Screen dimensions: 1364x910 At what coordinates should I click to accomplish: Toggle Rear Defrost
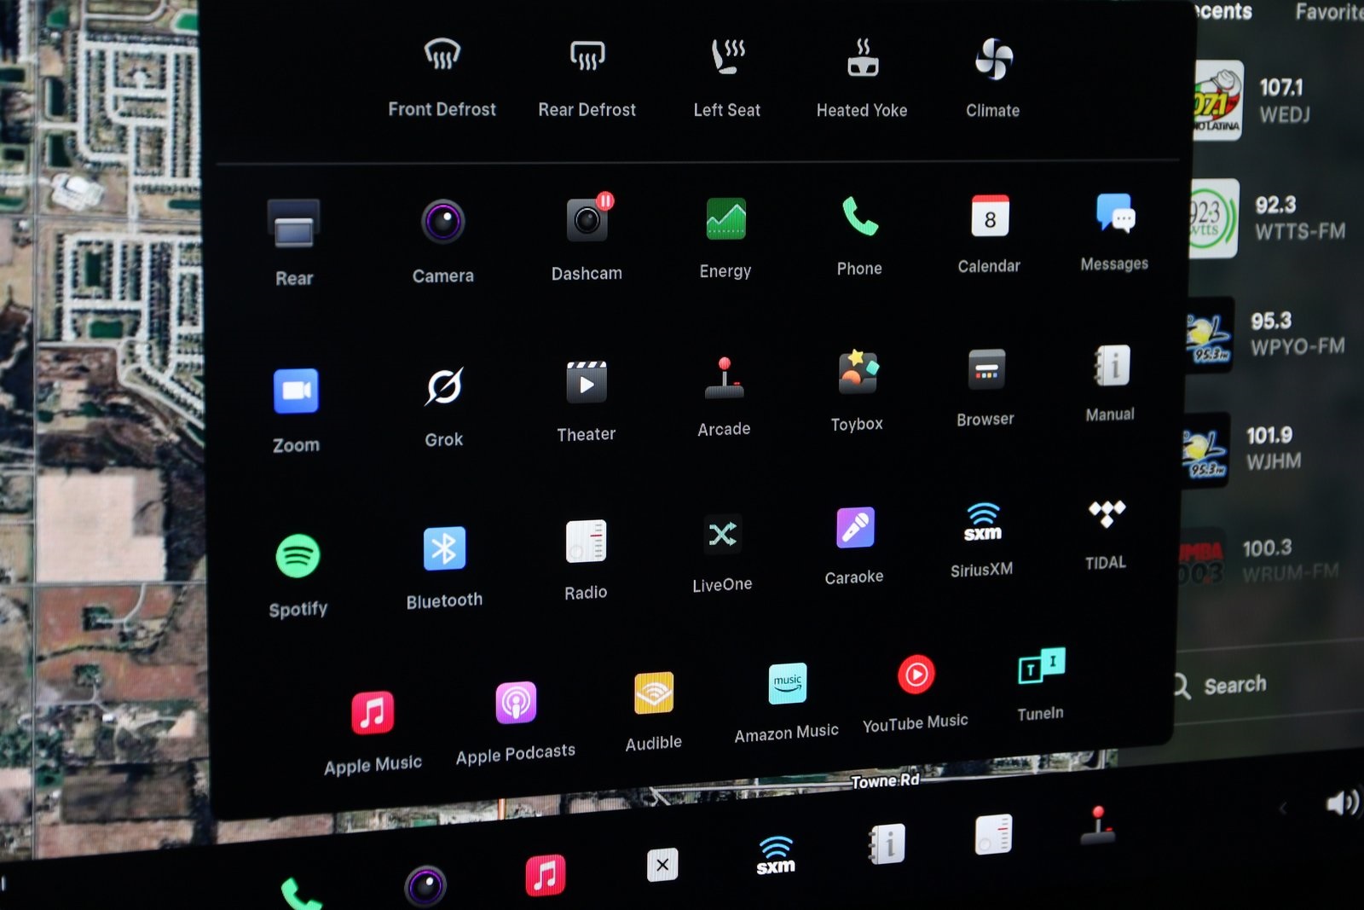point(587,57)
